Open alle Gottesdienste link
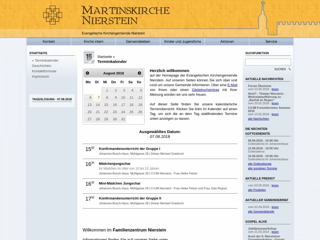The height and width of the screenshot is (240, 320). 260,164
